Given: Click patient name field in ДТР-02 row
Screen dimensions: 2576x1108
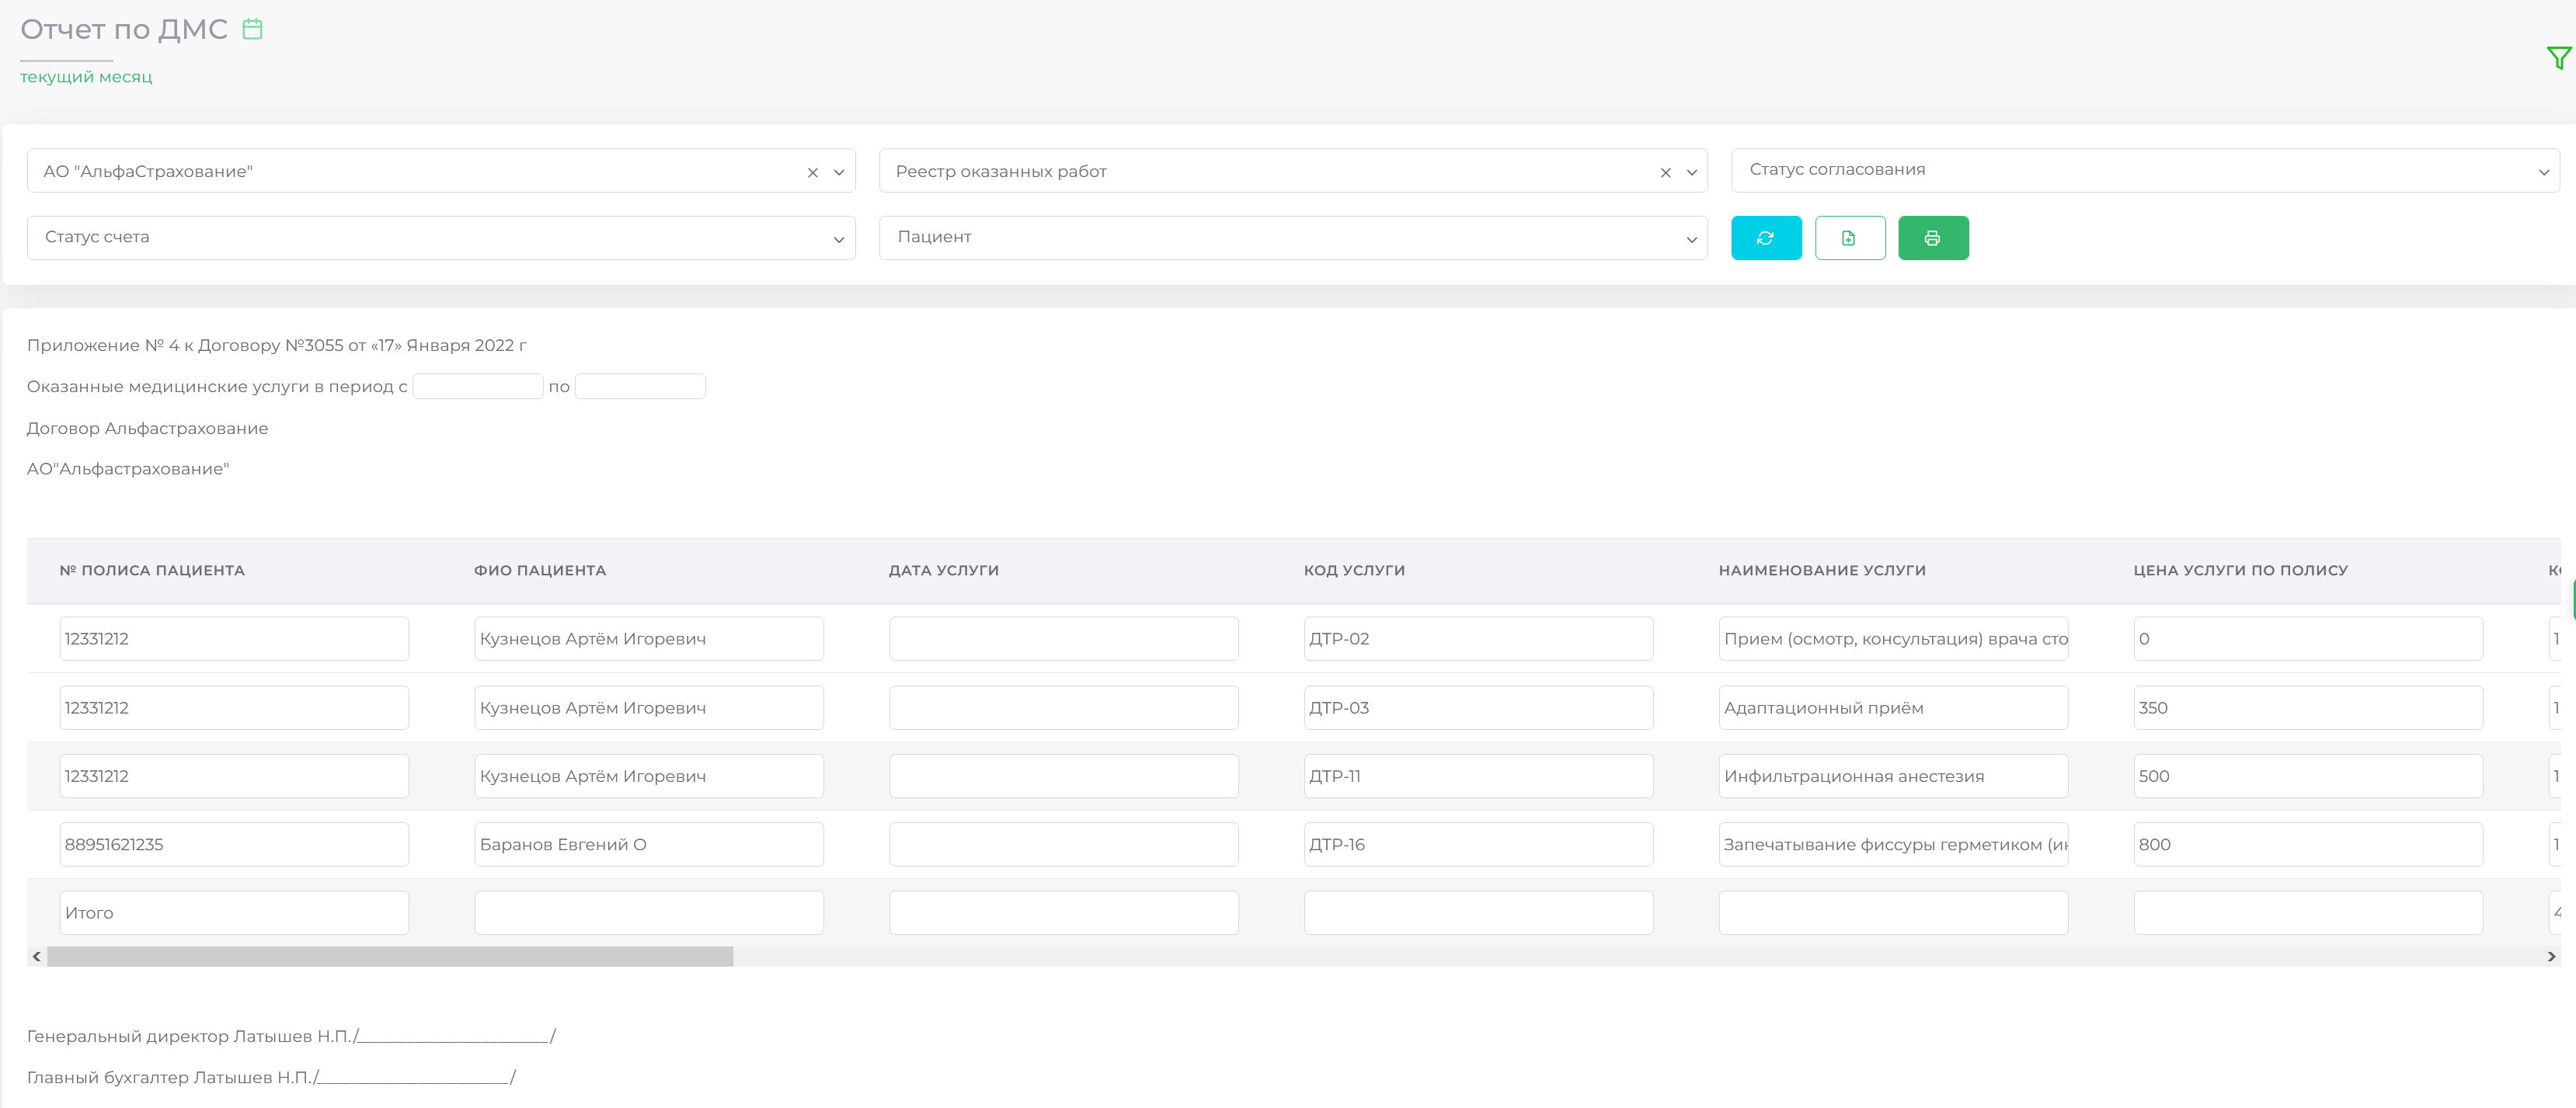Looking at the screenshot, I should pyautogui.click(x=649, y=638).
